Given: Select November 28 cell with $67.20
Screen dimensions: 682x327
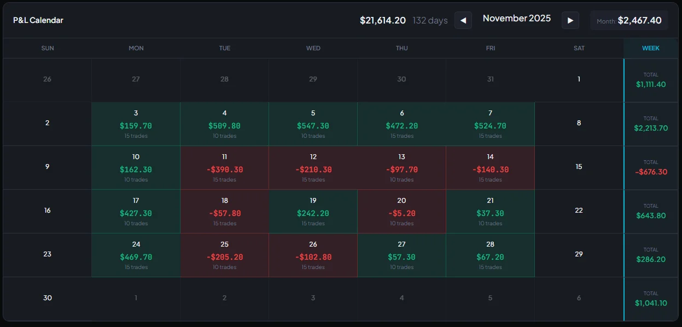Looking at the screenshot, I should pos(490,255).
